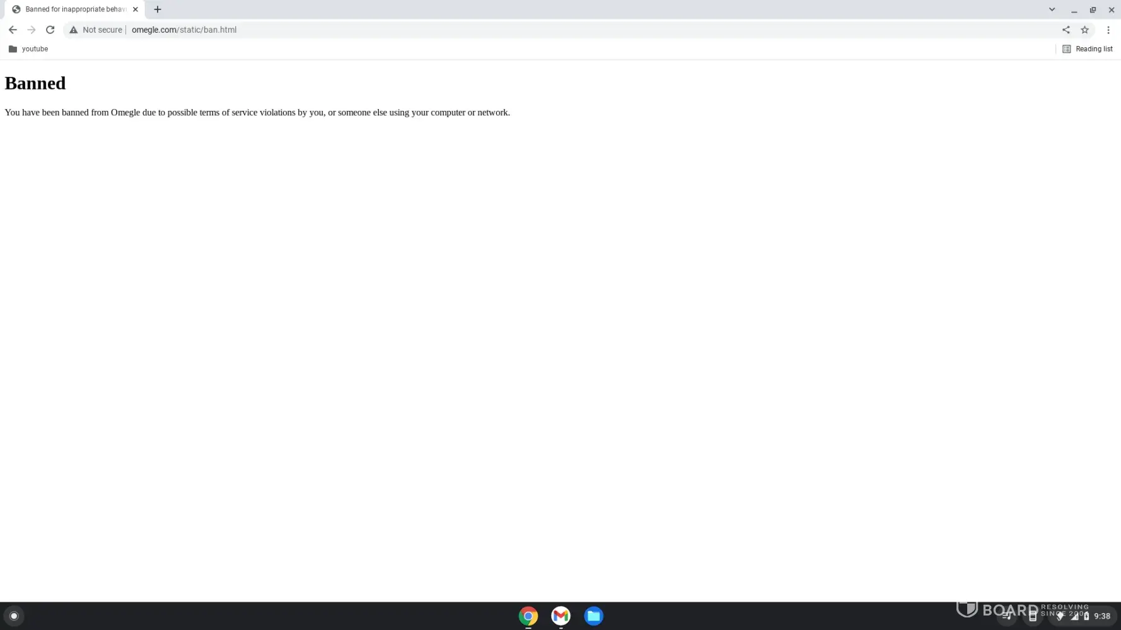Open the Chrome three-dot menu

[x=1108, y=30]
